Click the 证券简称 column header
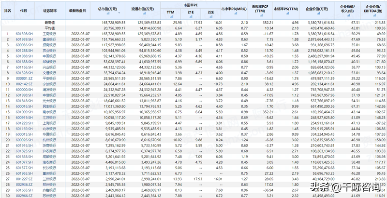The image size is (387, 198). pyautogui.click(x=49, y=11)
